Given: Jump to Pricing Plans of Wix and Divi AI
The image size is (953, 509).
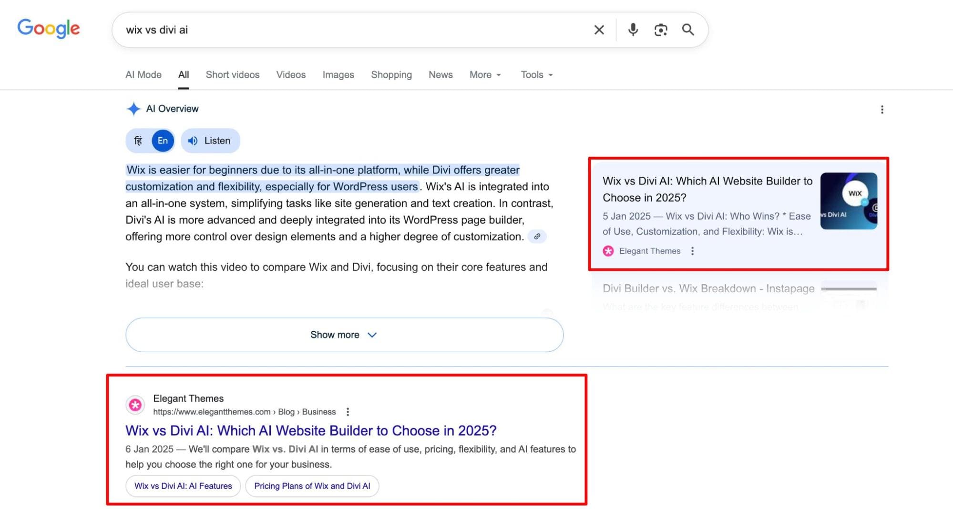Looking at the screenshot, I should pyautogui.click(x=312, y=486).
